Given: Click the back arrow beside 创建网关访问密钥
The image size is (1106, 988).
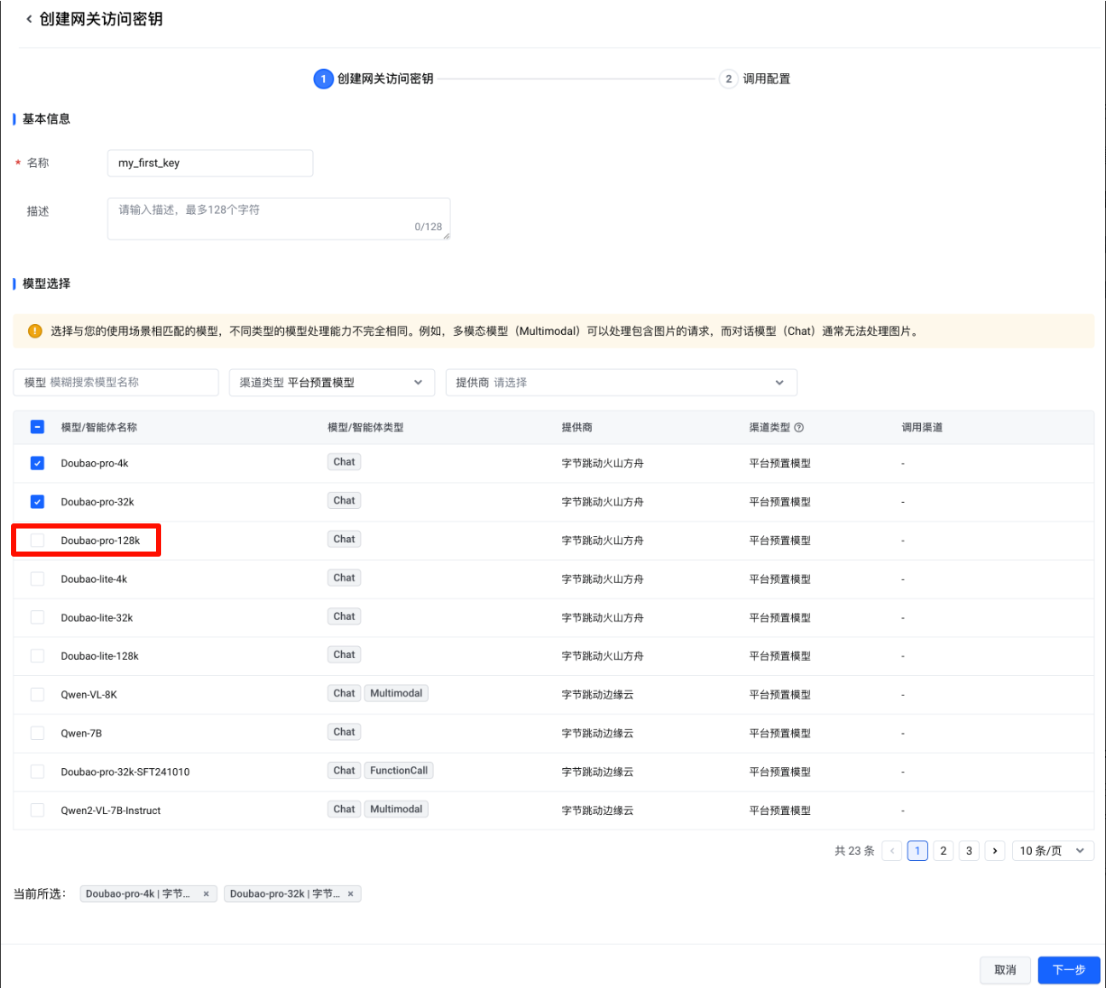Looking at the screenshot, I should (29, 19).
